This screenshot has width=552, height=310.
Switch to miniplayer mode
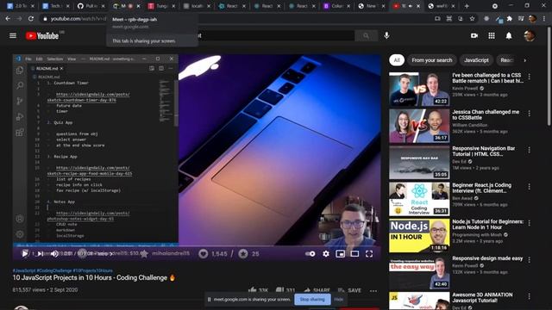click(x=340, y=253)
